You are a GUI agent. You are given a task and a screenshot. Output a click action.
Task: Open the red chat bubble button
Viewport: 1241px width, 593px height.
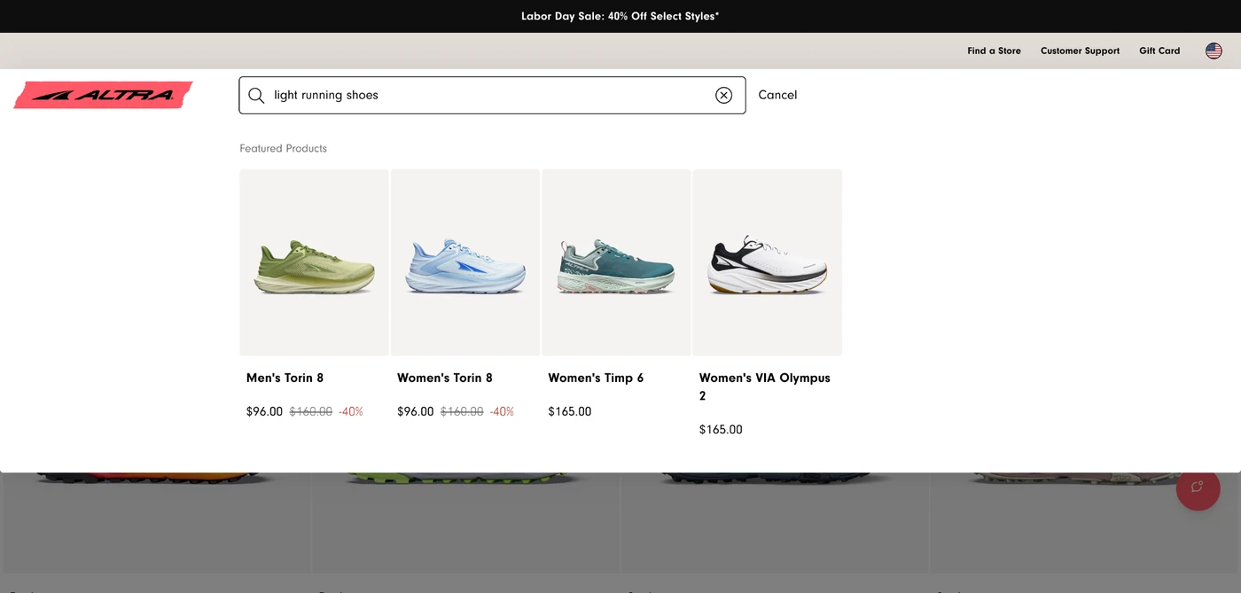(x=1198, y=488)
